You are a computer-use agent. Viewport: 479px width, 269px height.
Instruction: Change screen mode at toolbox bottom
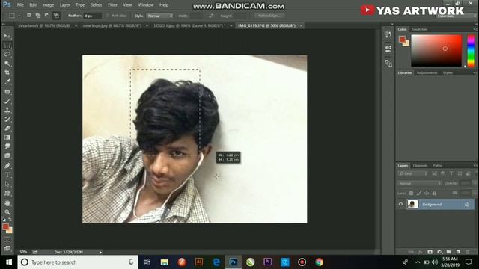tap(7, 248)
